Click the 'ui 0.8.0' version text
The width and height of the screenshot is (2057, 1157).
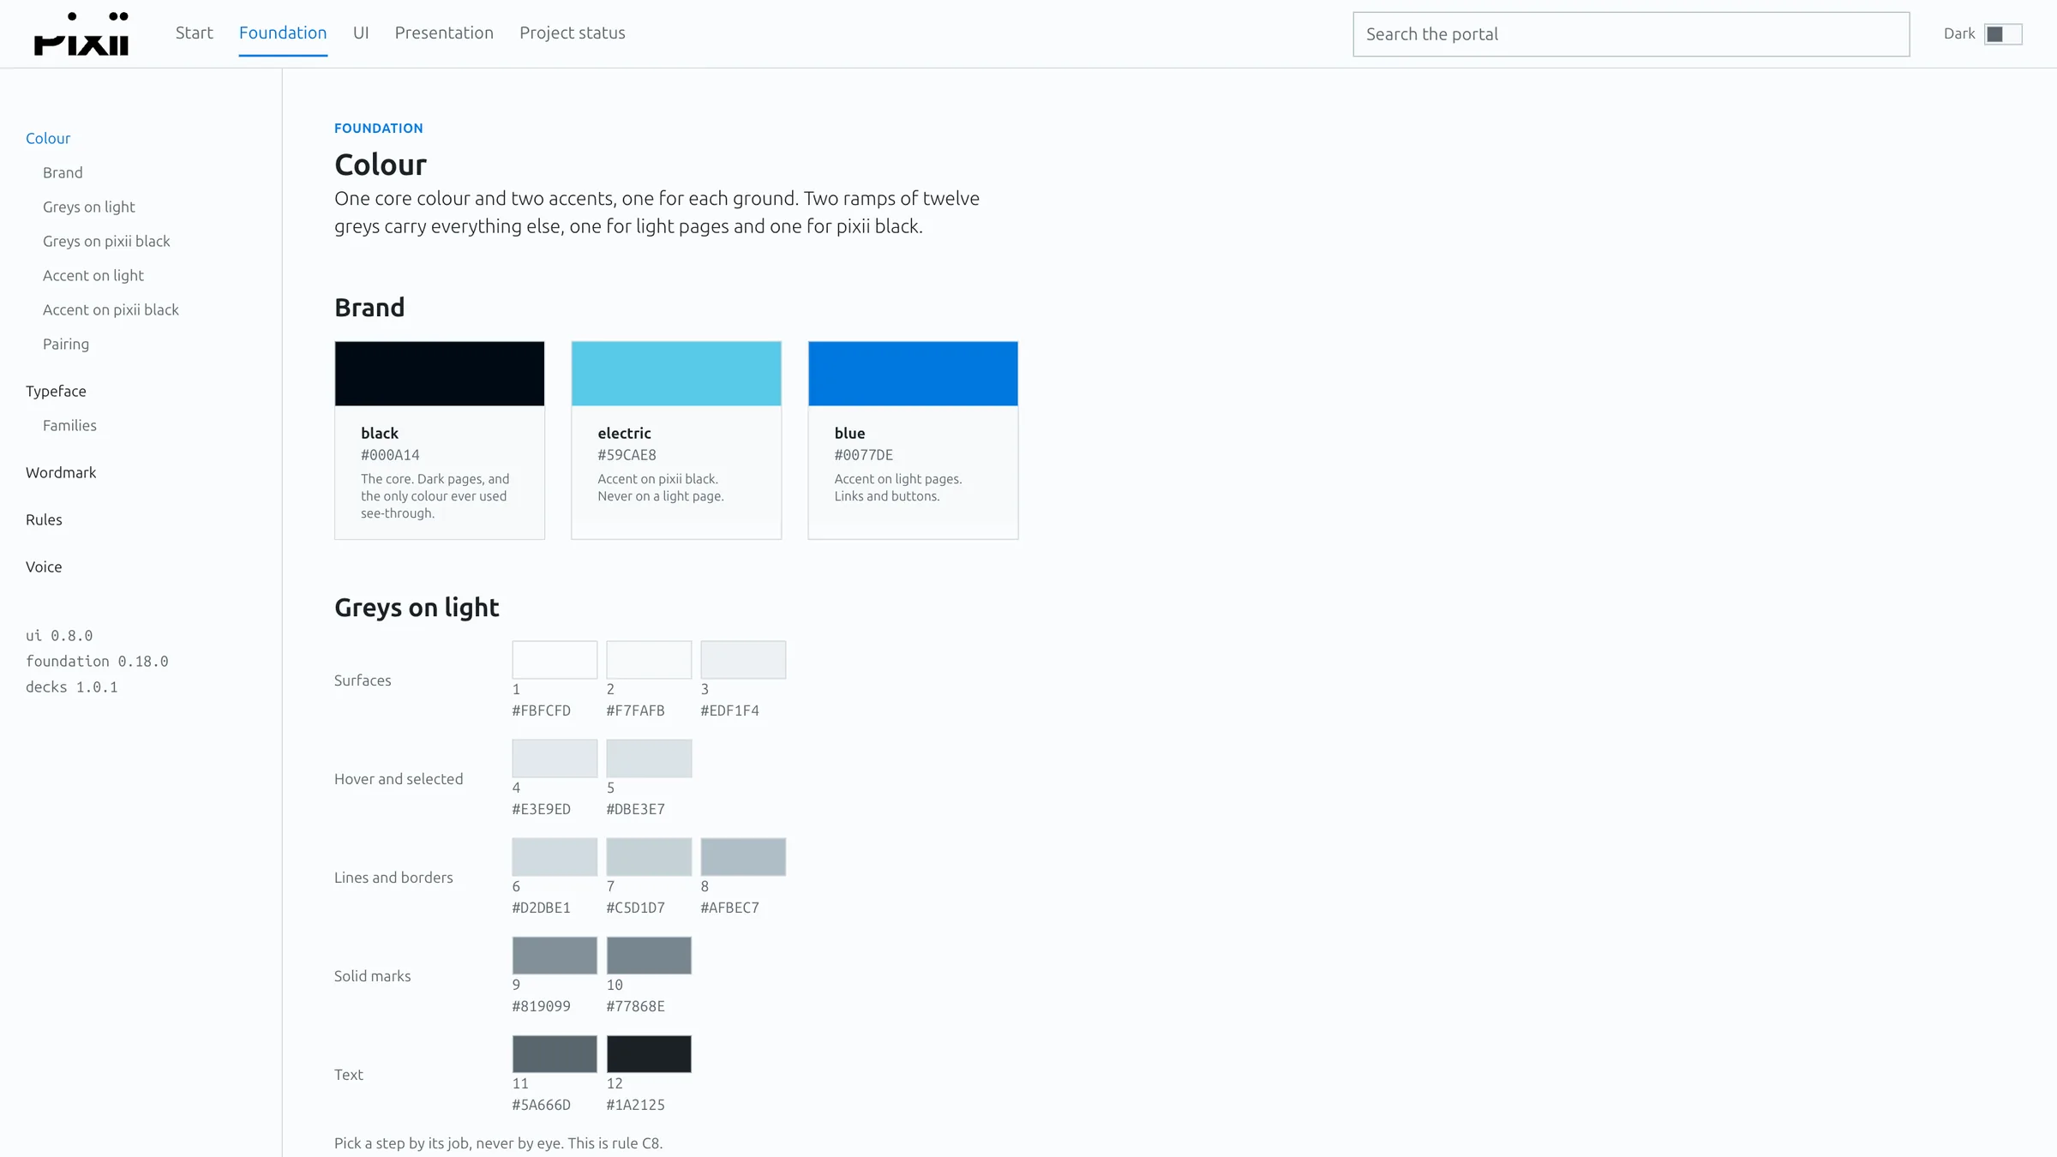[x=59, y=635]
